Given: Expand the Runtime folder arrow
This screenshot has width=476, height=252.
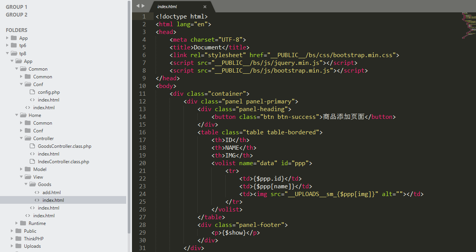Looking at the screenshot, I should click(17, 223).
